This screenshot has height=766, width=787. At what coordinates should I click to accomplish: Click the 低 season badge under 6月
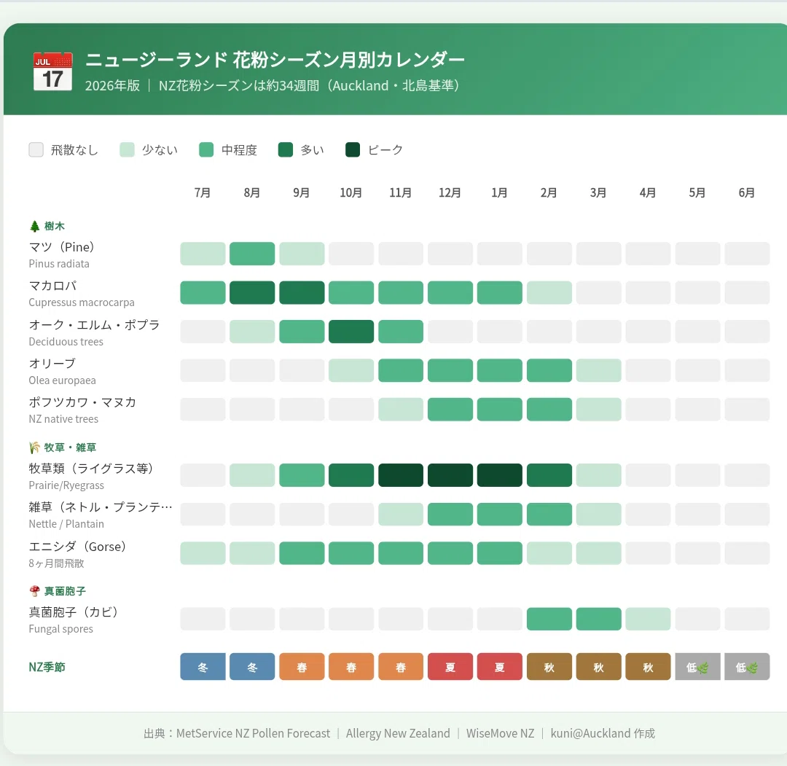tap(747, 667)
